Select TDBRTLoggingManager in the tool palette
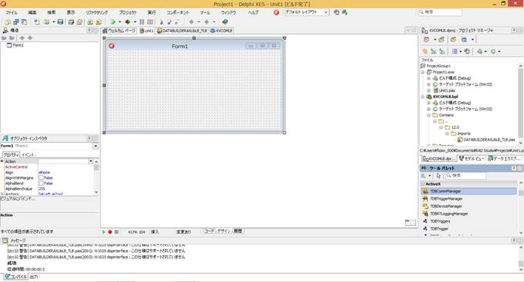 (x=449, y=214)
